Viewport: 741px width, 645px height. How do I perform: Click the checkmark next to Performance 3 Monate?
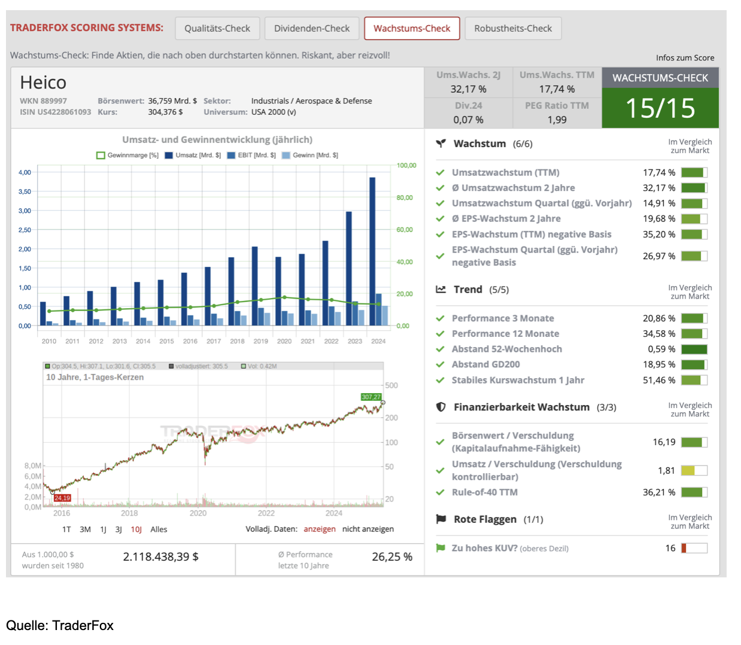point(440,318)
